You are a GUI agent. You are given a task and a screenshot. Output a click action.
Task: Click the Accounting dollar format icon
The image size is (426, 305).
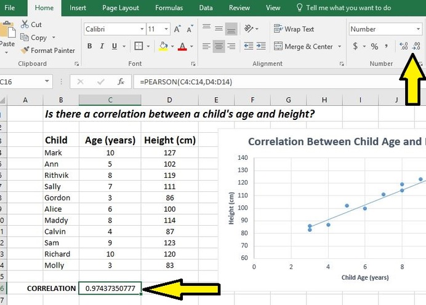click(355, 47)
